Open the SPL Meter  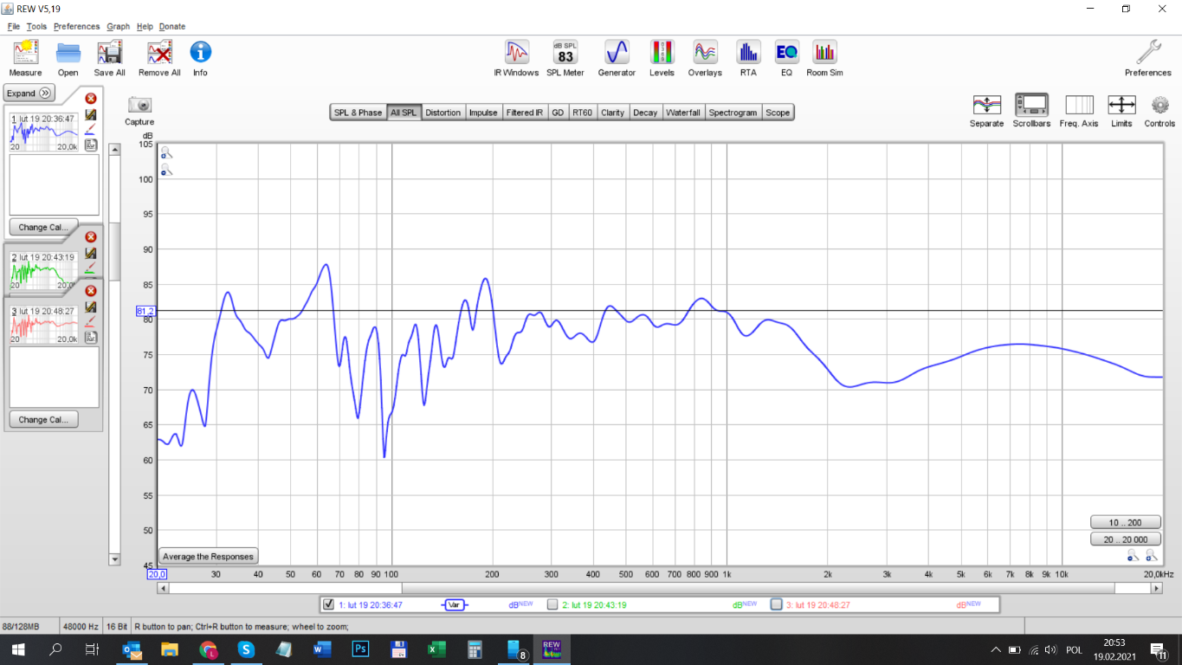click(565, 52)
